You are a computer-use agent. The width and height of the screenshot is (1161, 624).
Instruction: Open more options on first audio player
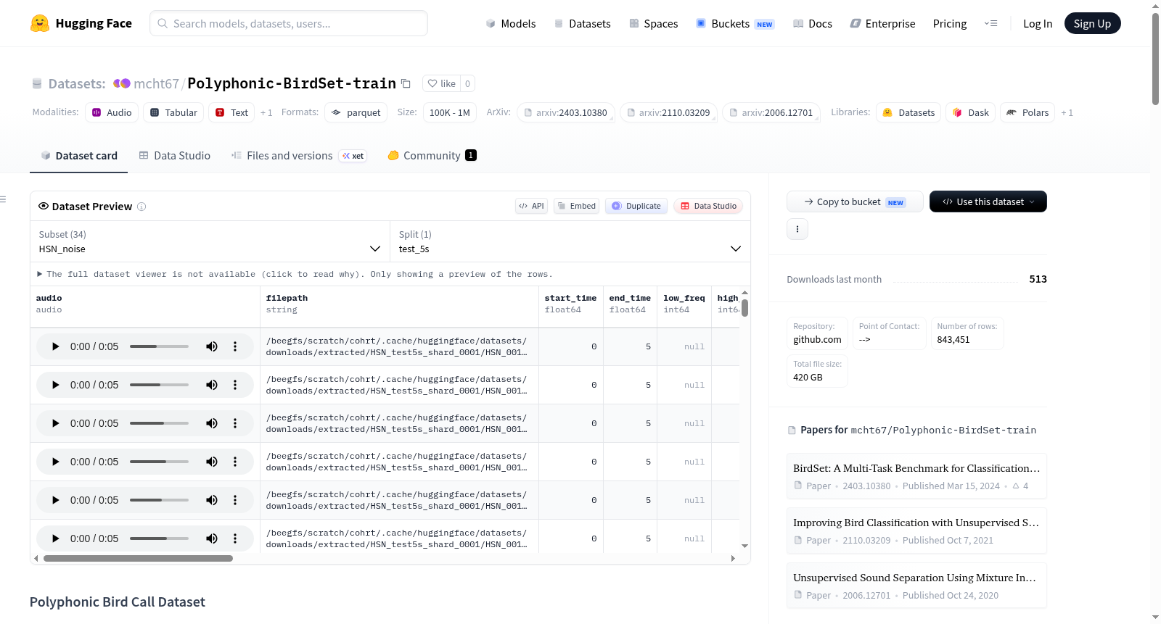click(235, 346)
